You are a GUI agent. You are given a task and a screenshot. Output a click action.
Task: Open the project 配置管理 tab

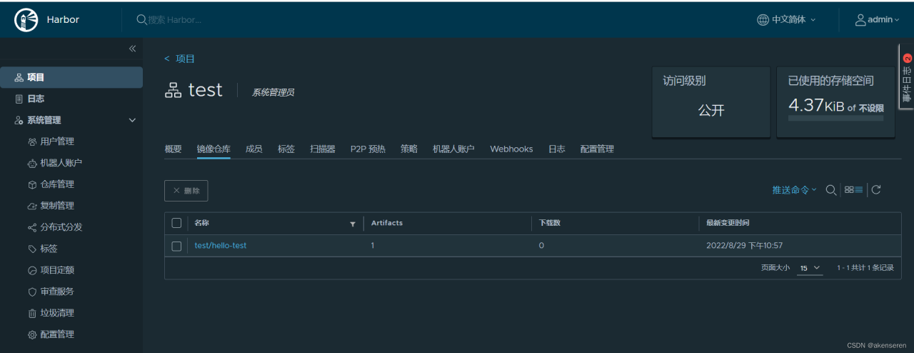tap(597, 149)
